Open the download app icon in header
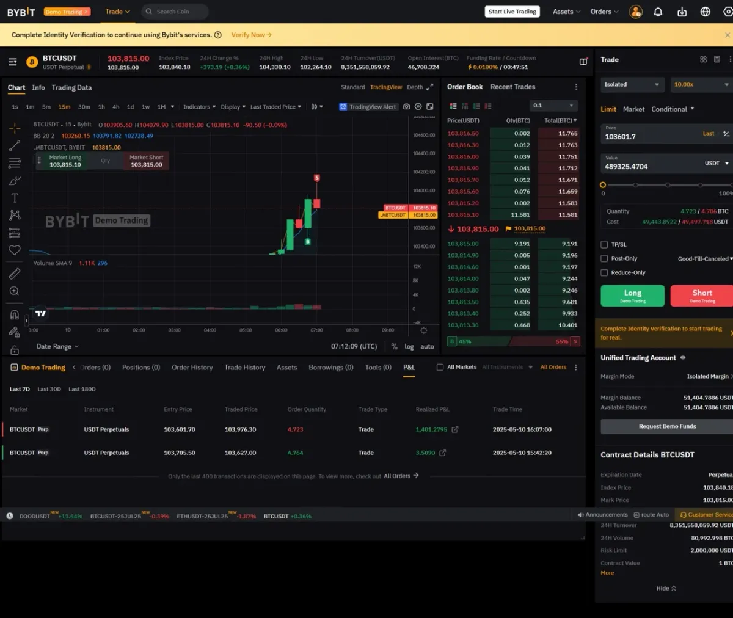The height and width of the screenshot is (618, 733). pos(682,12)
